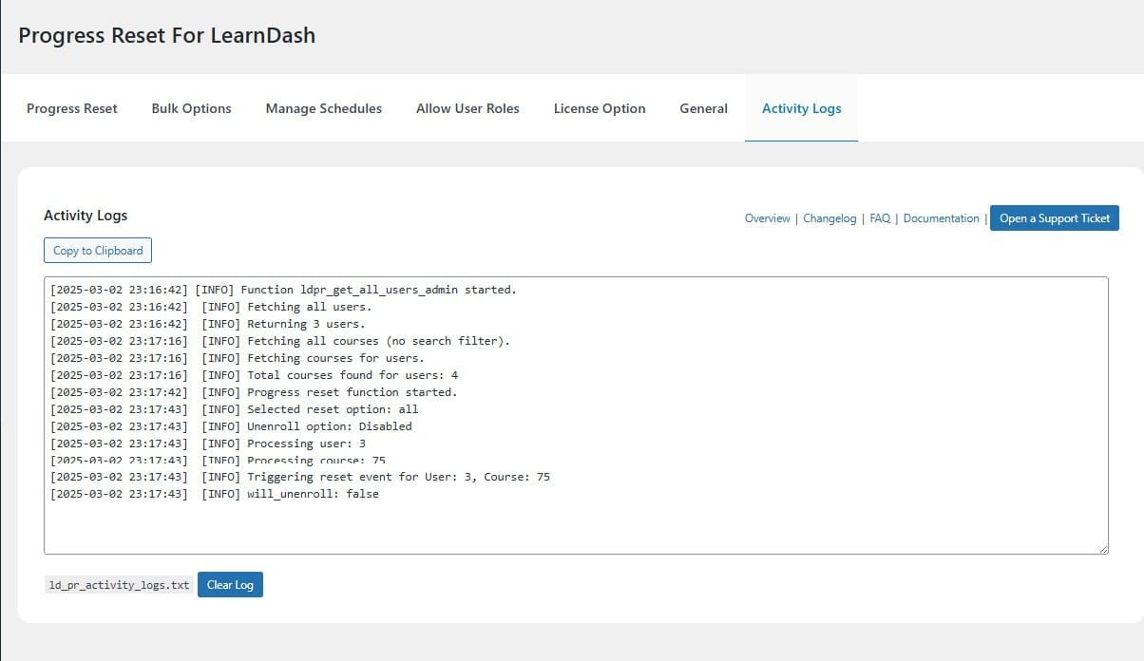The image size is (1144, 661).
Task: Go to Manage Schedules tab
Action: pyautogui.click(x=324, y=108)
